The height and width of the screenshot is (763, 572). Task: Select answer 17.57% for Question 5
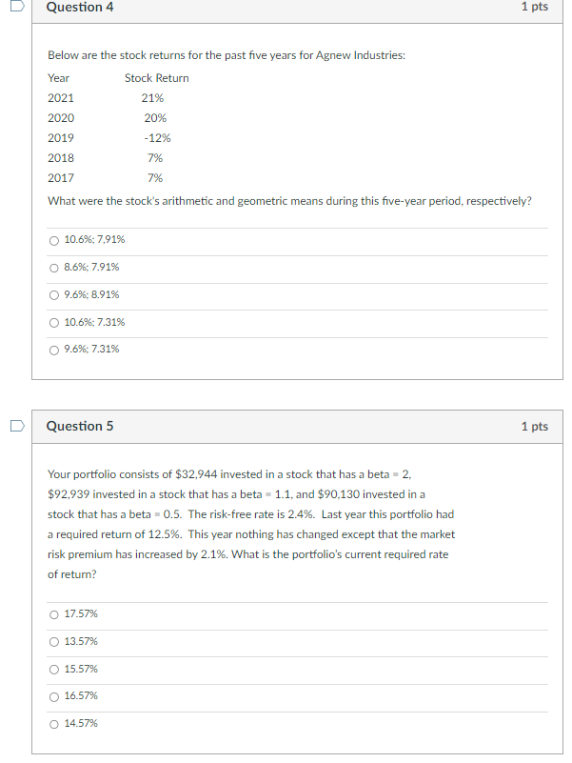54,614
